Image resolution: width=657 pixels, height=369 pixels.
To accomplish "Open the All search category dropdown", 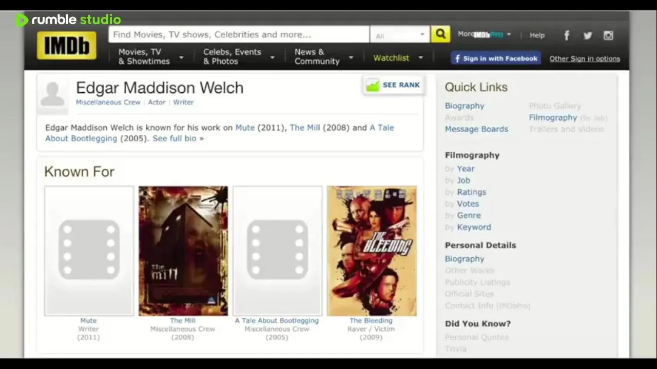I will (400, 35).
